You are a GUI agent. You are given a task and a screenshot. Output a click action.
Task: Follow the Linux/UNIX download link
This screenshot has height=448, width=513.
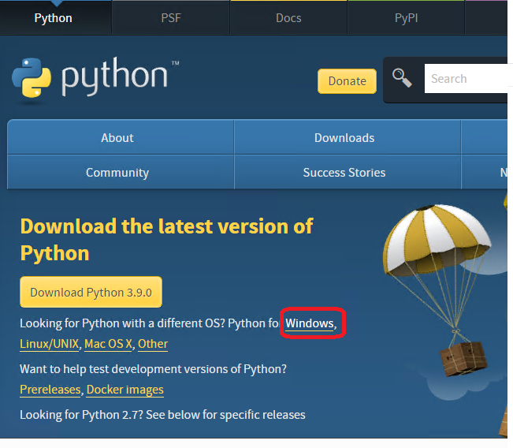[50, 344]
